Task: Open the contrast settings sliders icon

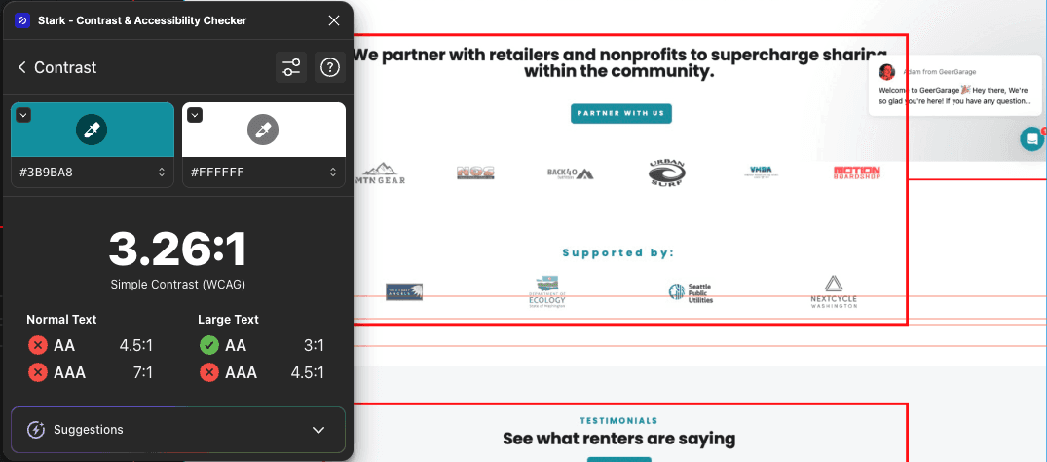Action: (x=291, y=67)
